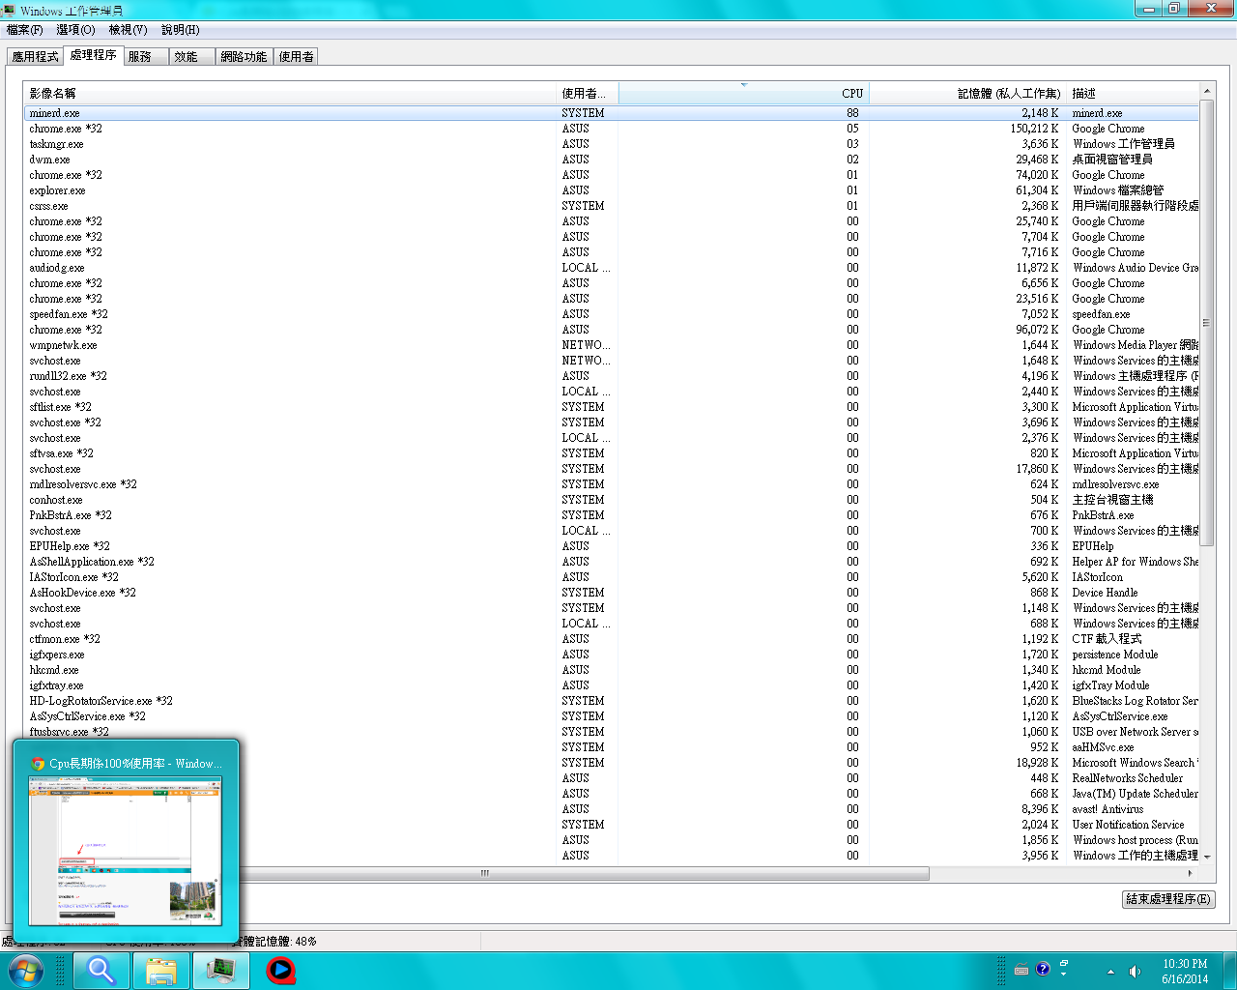Viewport: 1237px width, 990px height.
Task: Select the minerd.exe process row
Action: pos(611,113)
